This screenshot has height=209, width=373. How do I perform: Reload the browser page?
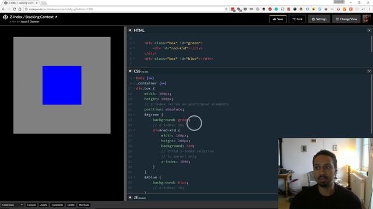(x=14, y=9)
